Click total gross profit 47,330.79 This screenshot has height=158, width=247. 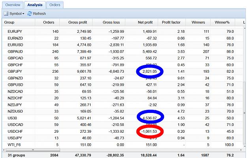(83, 155)
